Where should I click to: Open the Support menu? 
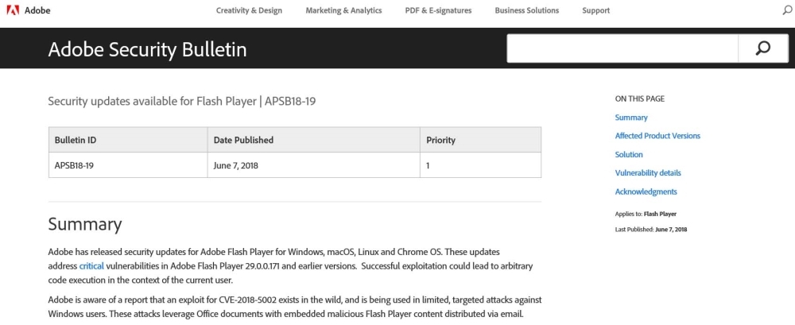click(595, 10)
